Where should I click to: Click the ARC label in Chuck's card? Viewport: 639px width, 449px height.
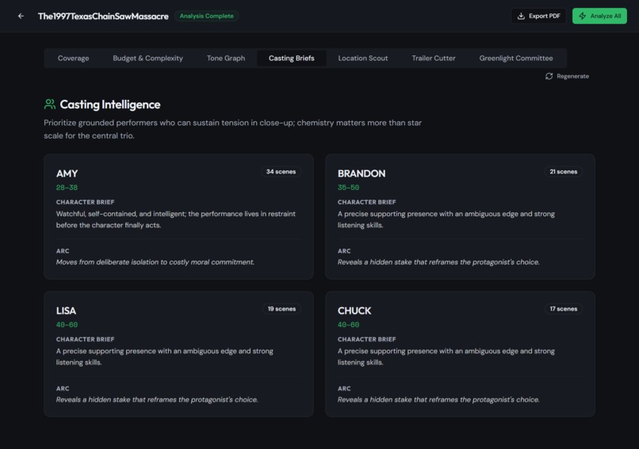(344, 389)
